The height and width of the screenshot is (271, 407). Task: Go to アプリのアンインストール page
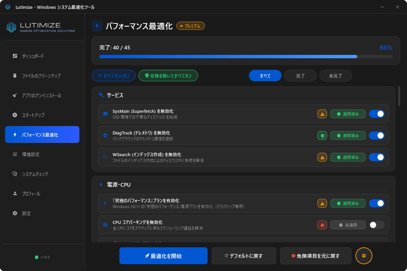tap(42, 96)
